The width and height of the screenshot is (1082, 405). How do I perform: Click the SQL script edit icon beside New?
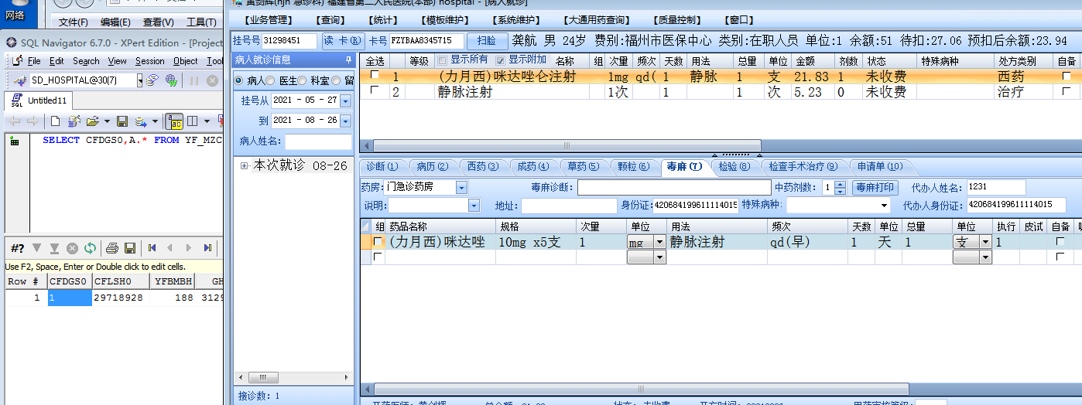(74, 121)
